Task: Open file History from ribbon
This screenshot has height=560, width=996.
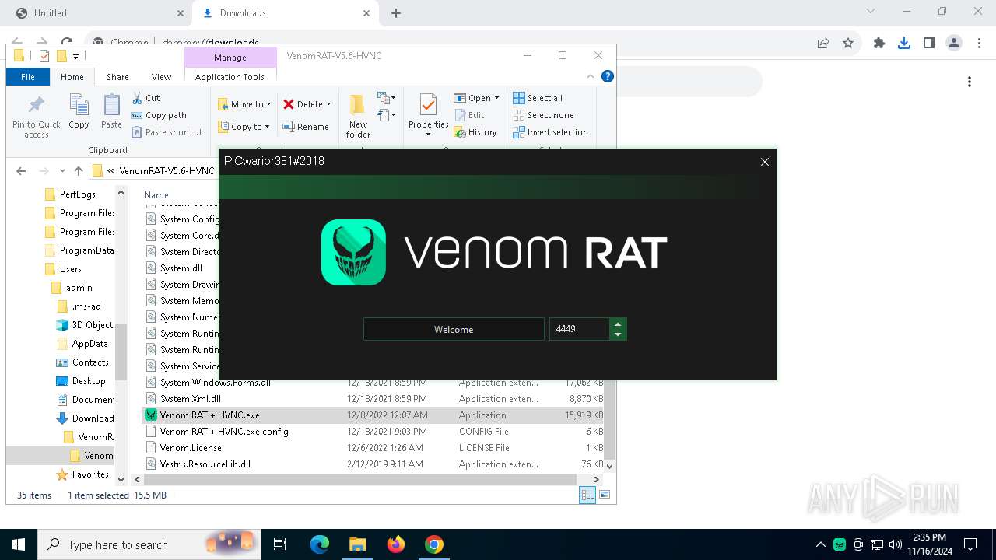Action: (475, 132)
